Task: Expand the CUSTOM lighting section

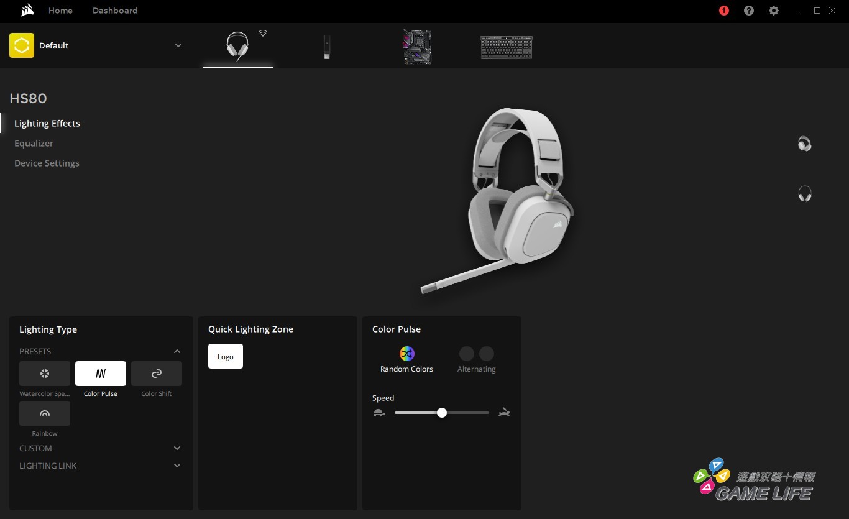Action: (177, 448)
